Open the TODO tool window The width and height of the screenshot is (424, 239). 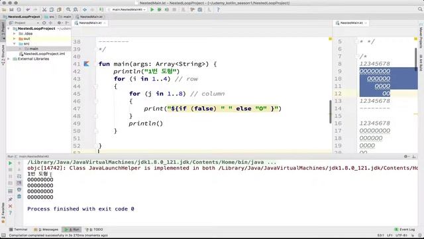(94, 230)
